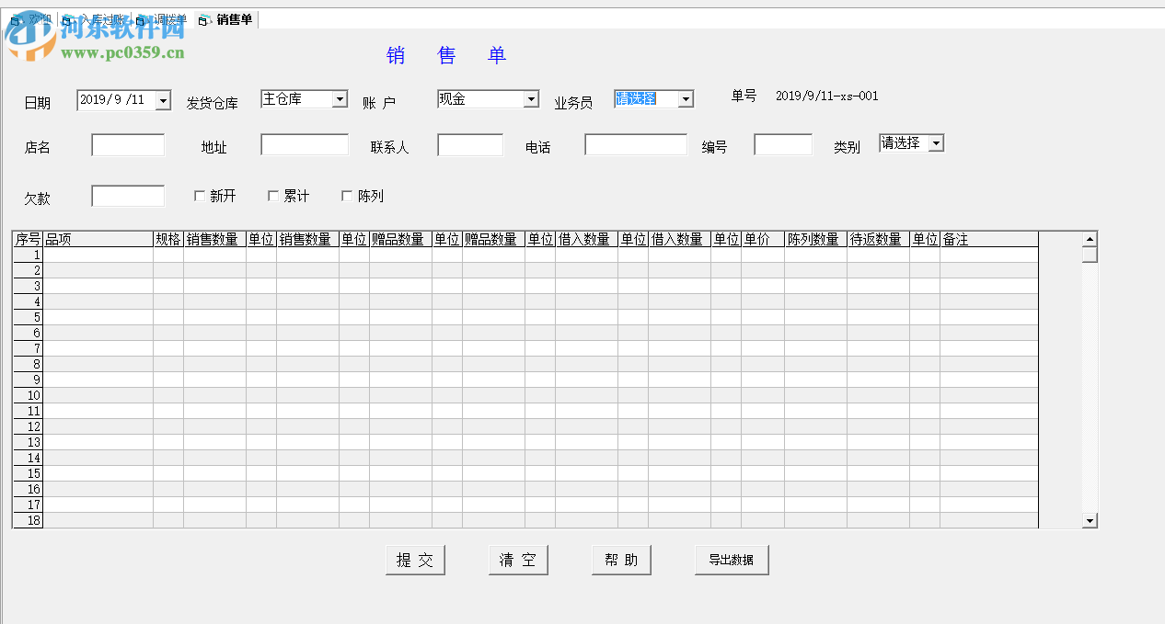
Task: Click the 账户 dropdown arrow icon
Action: coord(530,98)
